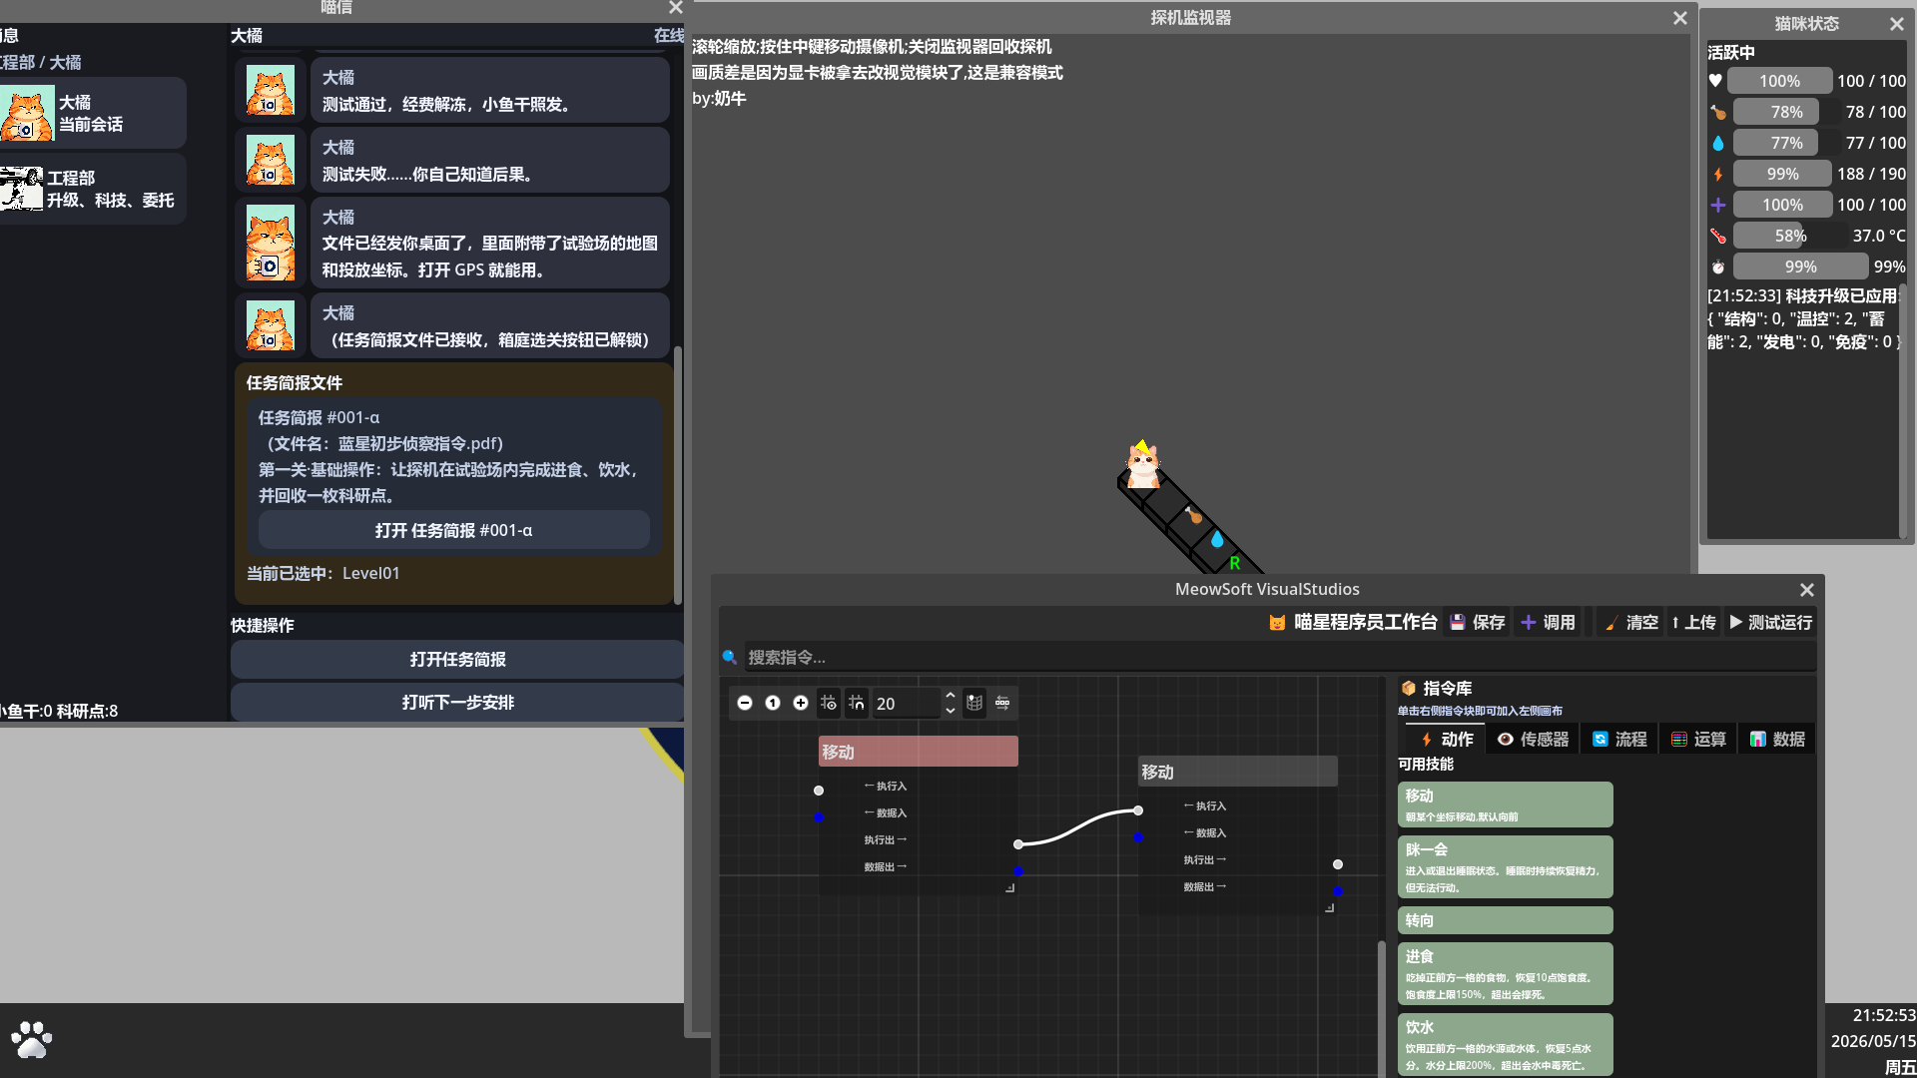Add the 眯一会 skill block
1917x1078 pixels.
(1505, 867)
